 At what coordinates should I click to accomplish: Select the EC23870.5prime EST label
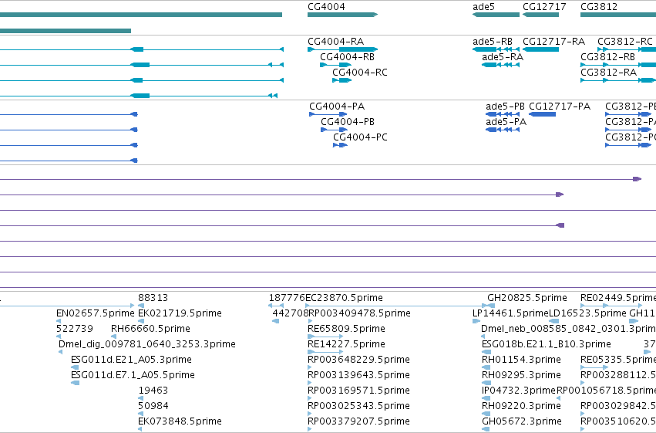tap(345, 298)
